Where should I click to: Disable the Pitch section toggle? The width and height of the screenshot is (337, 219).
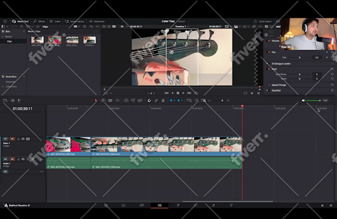[x=269, y=69]
